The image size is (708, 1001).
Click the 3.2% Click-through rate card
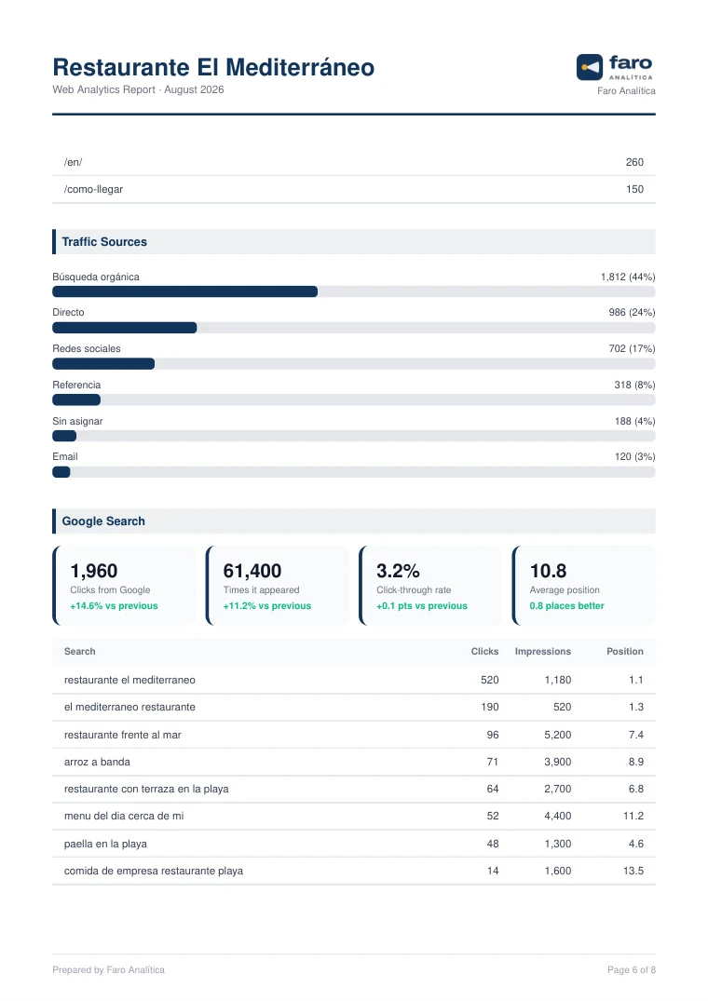click(x=431, y=586)
